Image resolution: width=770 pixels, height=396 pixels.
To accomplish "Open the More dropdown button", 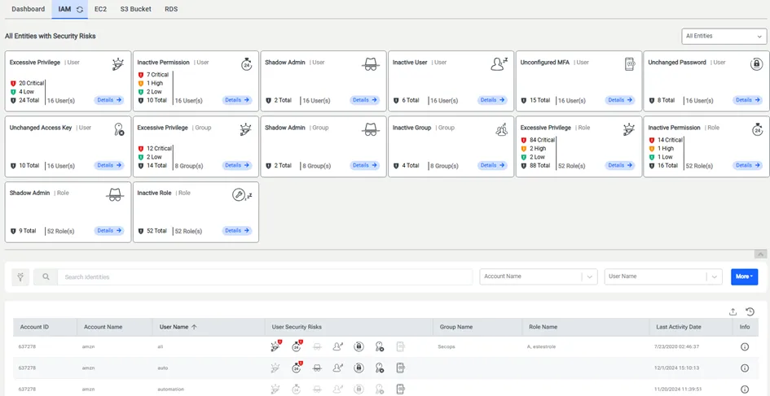I will [744, 276].
